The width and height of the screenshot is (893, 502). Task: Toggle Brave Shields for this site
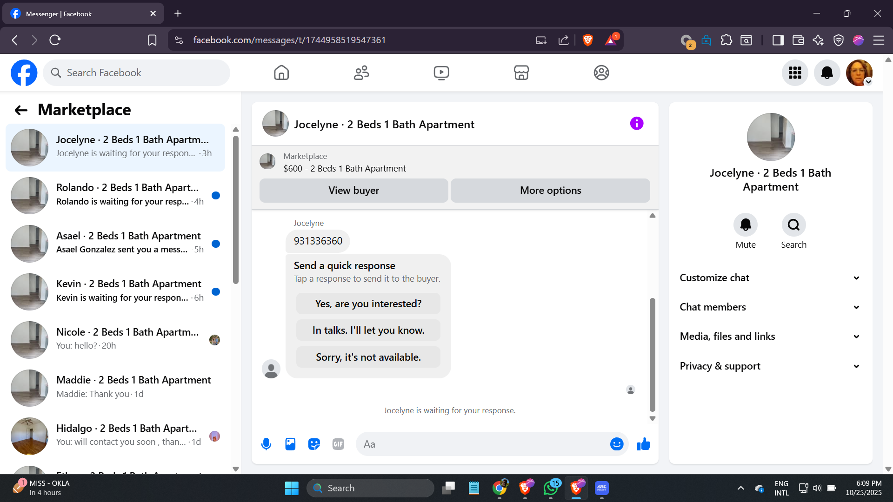coord(587,40)
